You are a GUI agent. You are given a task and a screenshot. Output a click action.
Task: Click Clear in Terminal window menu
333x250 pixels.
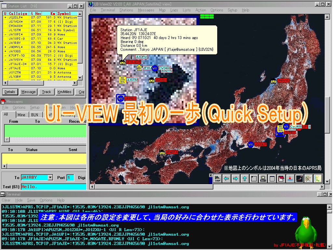6,200
